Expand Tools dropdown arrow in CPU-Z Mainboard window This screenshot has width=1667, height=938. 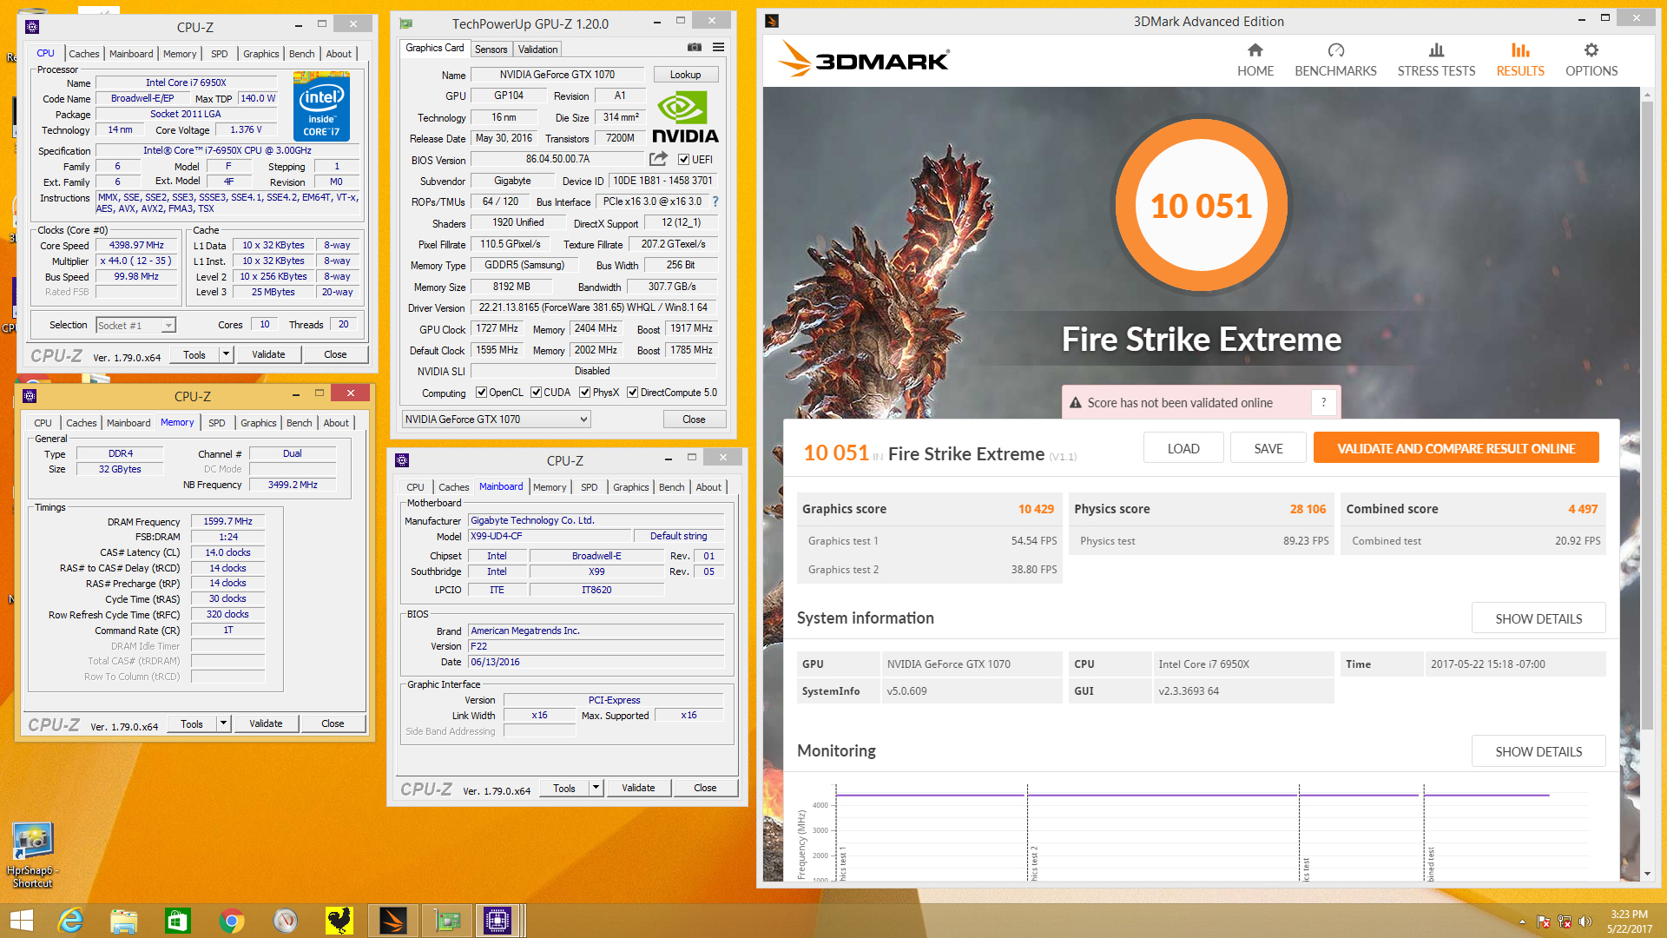pos(596,788)
